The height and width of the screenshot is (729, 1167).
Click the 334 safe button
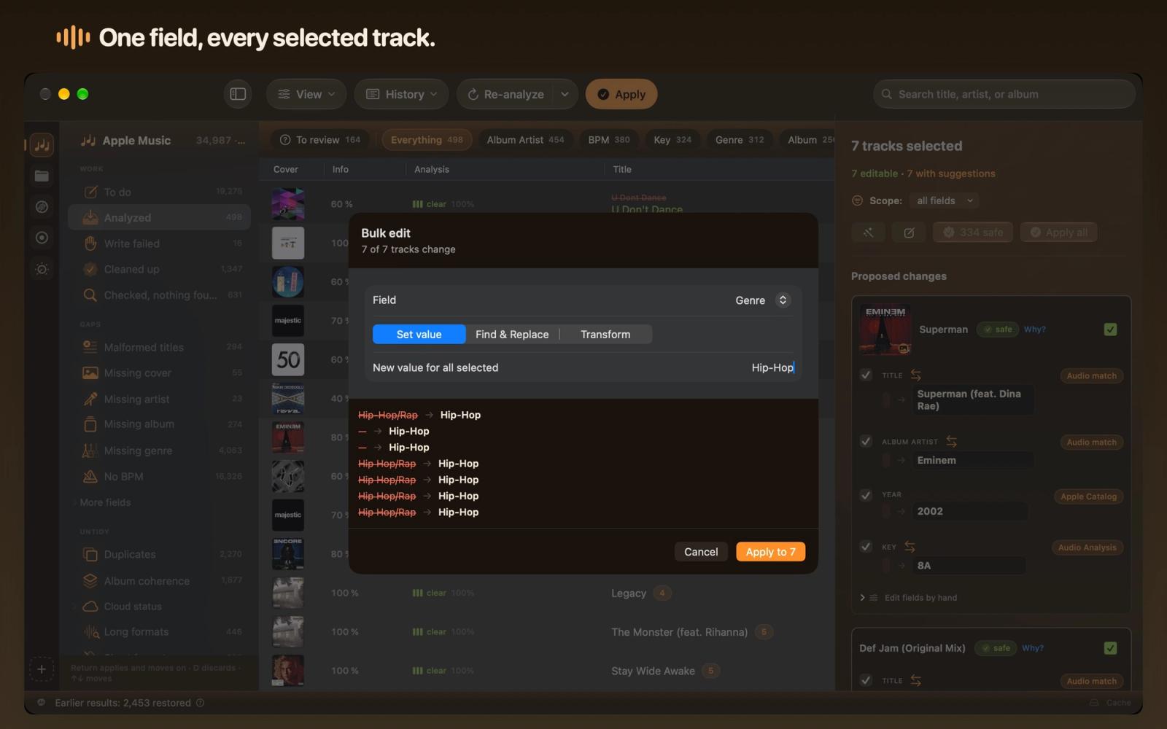coord(972,233)
